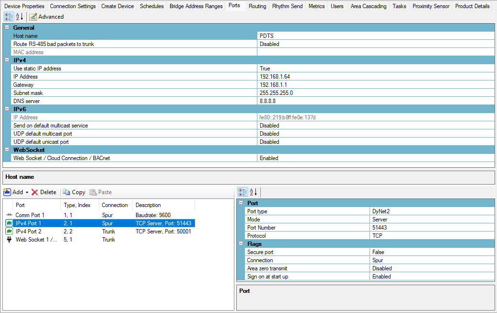Open the Add port dropdown
497x313 pixels.
coord(27,192)
